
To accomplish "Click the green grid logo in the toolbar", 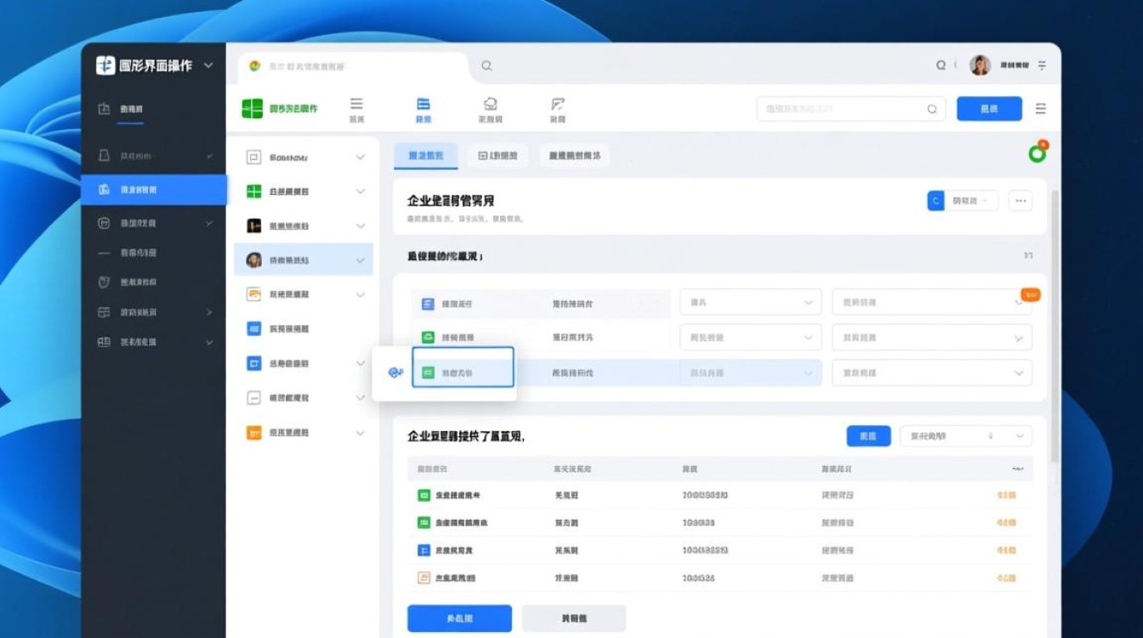I will click(253, 109).
